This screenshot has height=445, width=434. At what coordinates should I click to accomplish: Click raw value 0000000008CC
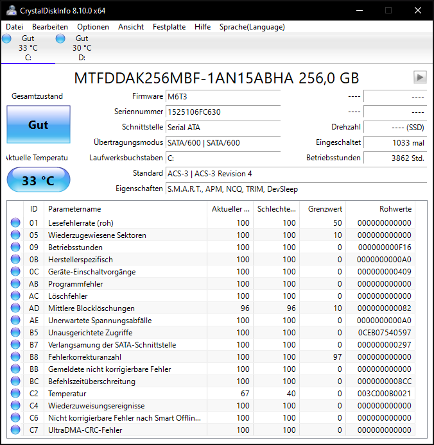pyautogui.click(x=385, y=381)
